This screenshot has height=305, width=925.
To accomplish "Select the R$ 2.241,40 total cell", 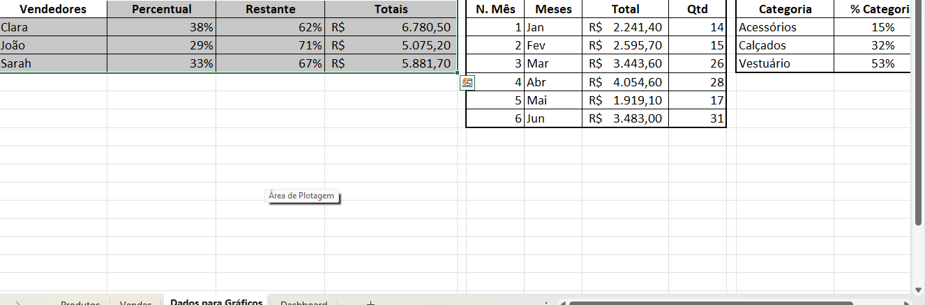I will (x=625, y=27).
